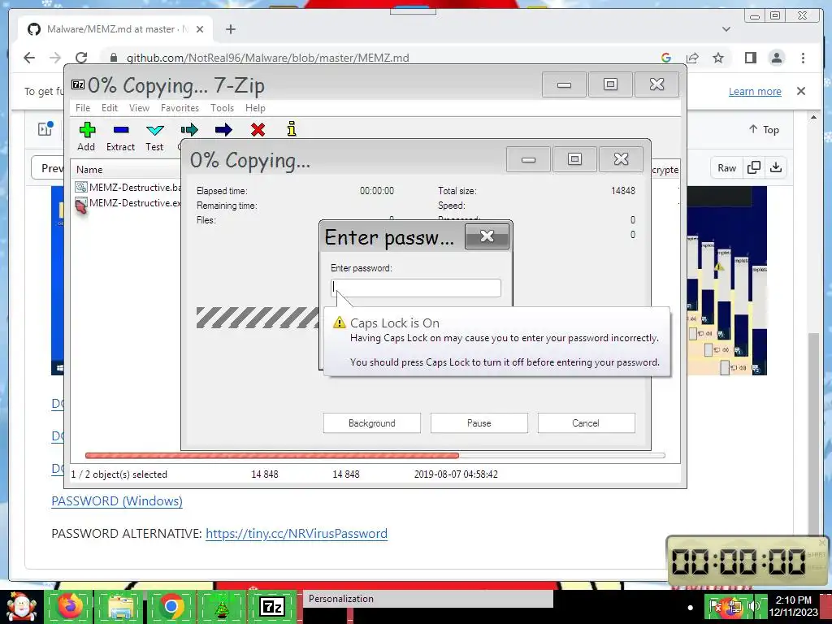Screen dimensions: 832x624
Task: Open the tiny.cc/NRVirusPassword link
Action: [x=297, y=533]
